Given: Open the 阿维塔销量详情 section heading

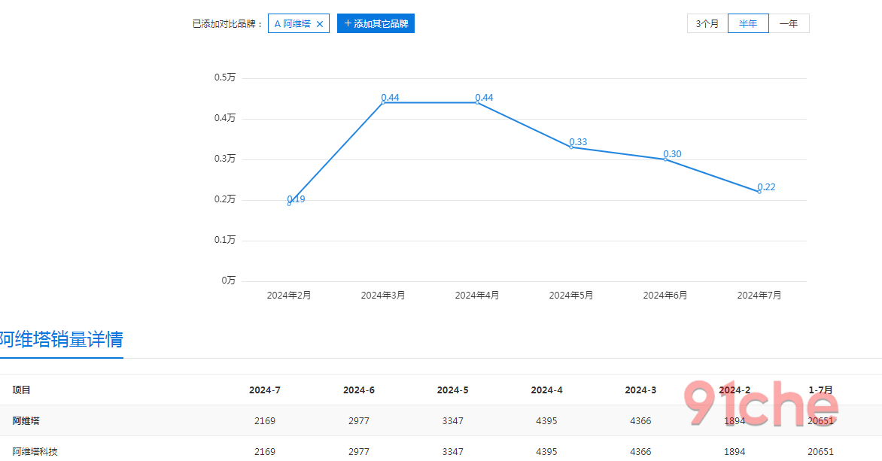Looking at the screenshot, I should 61,339.
